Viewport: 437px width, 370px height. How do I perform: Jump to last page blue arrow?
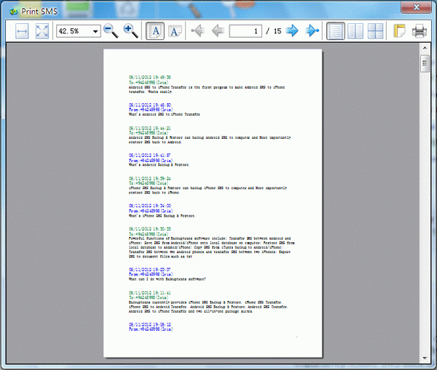point(312,31)
